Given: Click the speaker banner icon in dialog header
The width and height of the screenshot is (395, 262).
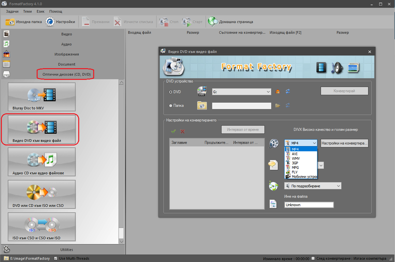Looking at the screenshot, I should 337,67.
